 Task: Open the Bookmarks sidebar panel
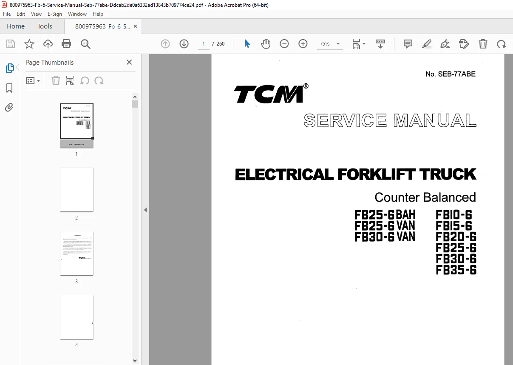click(x=9, y=88)
